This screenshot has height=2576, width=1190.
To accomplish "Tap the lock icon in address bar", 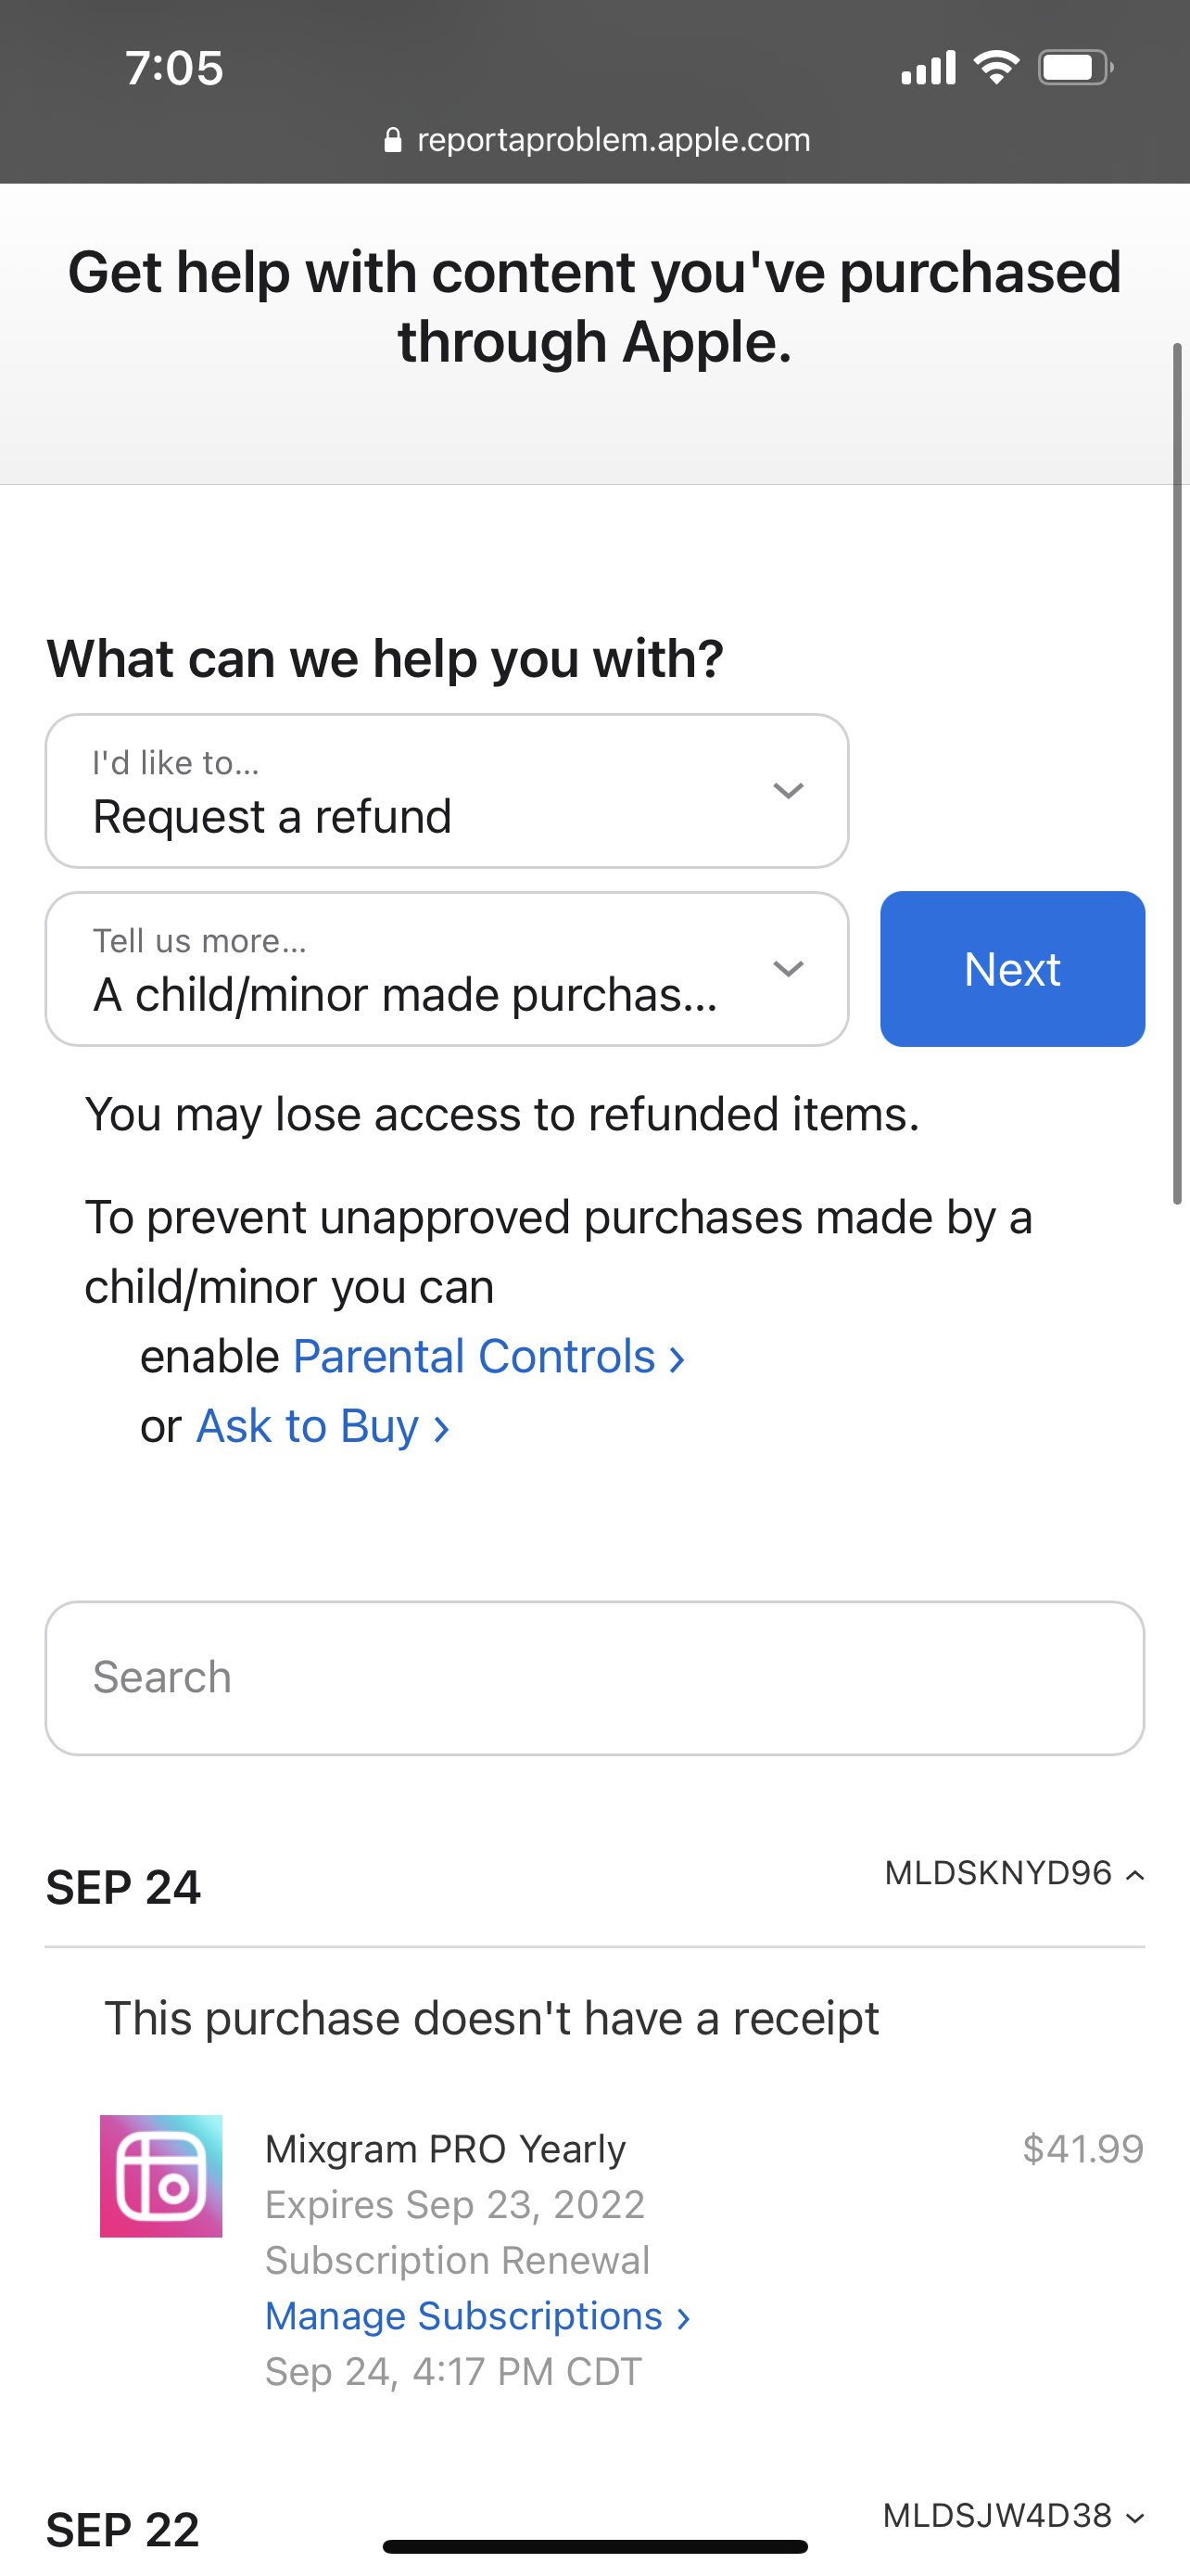I will 393,140.
